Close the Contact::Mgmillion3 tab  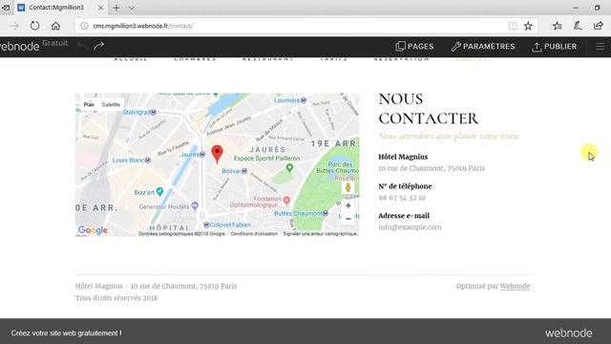tap(100, 8)
